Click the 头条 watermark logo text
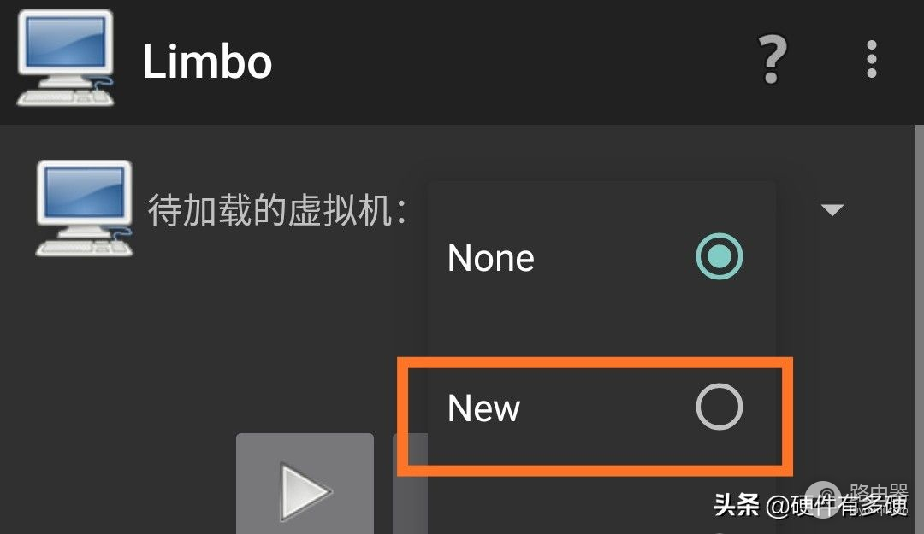 pos(736,505)
